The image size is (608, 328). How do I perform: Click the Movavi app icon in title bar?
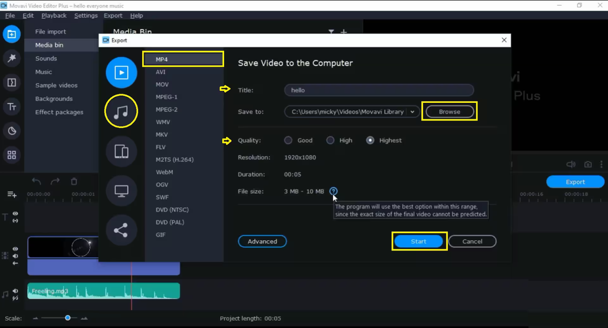(4, 6)
